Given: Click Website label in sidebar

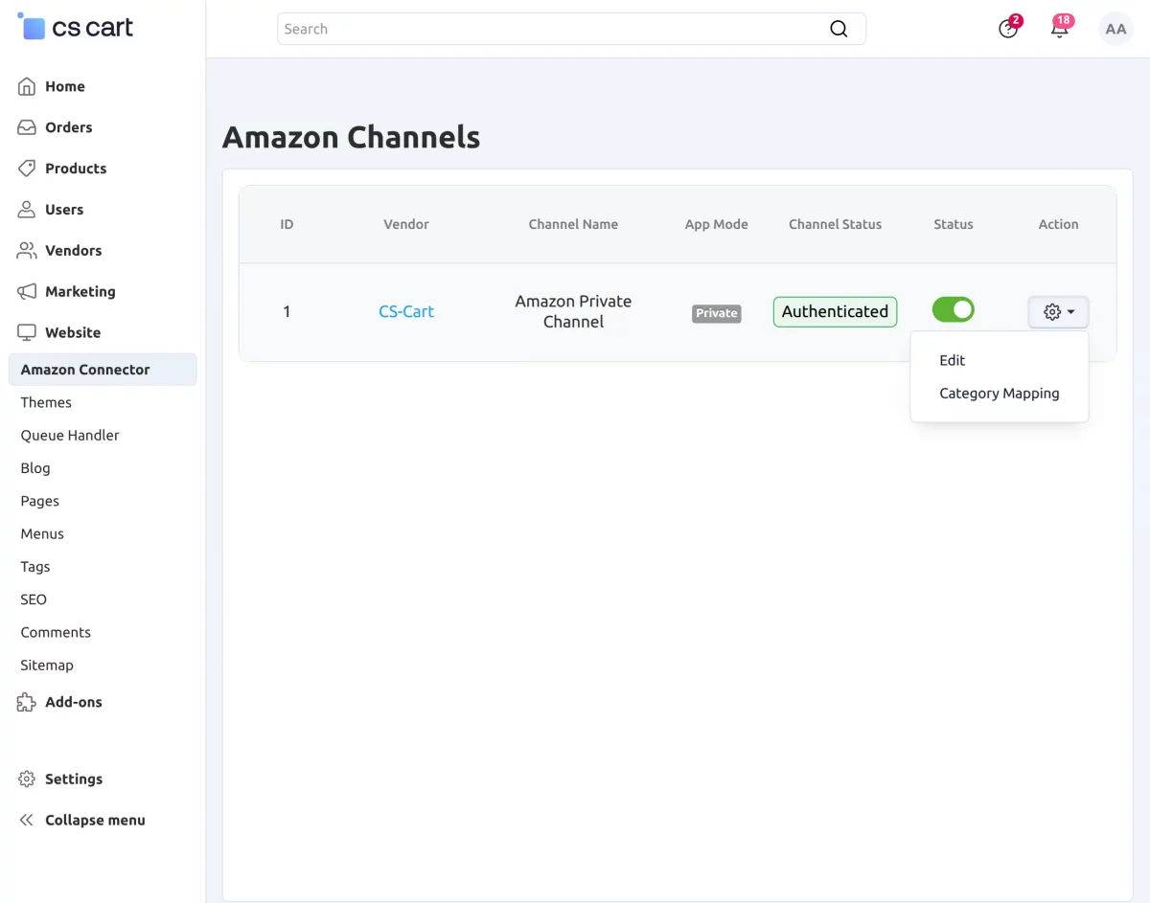Looking at the screenshot, I should click(x=73, y=333).
